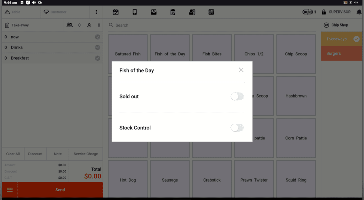This screenshot has width=364, height=200.
Task: Turn on Stock Control switch
Action: point(237,128)
